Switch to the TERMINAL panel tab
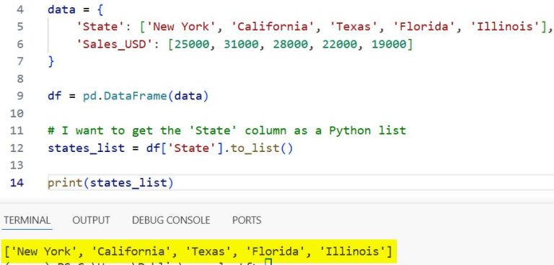Image resolution: width=554 pixels, height=265 pixels. coord(27,220)
